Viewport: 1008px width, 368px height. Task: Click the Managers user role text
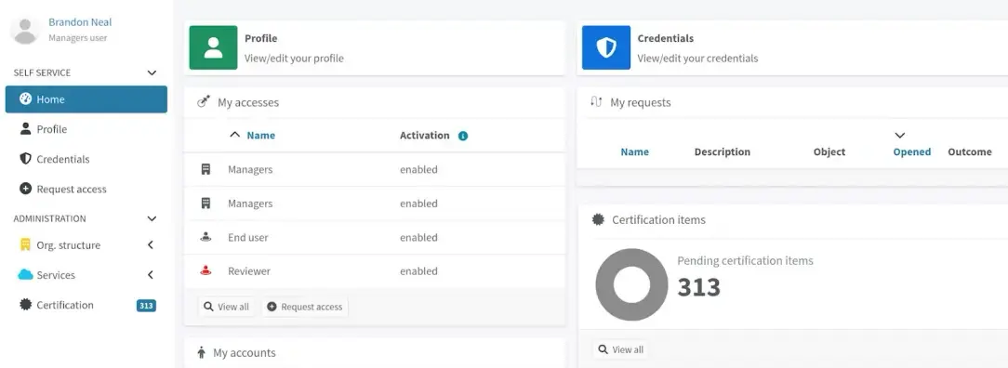click(x=78, y=38)
